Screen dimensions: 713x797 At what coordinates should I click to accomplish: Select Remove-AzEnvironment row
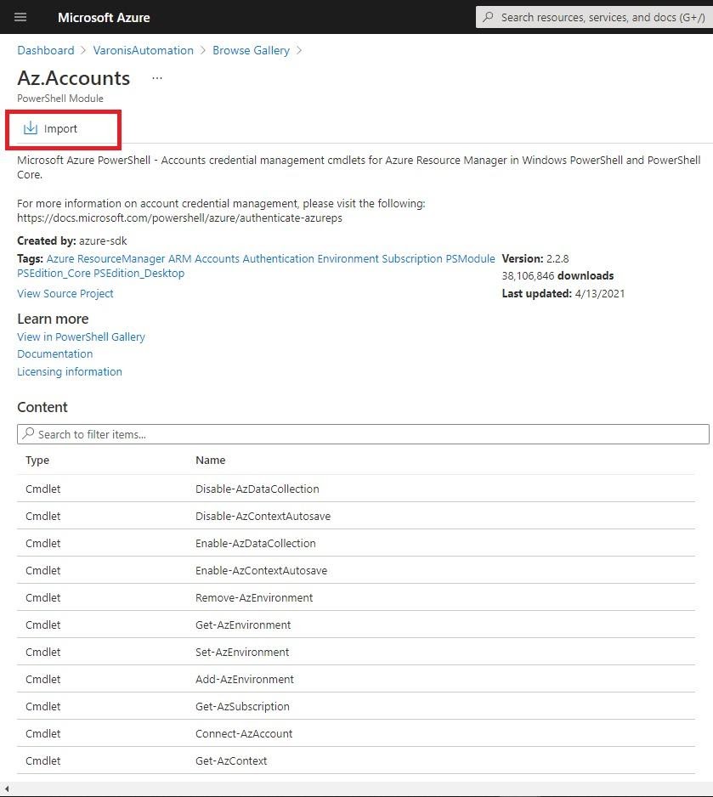point(356,597)
